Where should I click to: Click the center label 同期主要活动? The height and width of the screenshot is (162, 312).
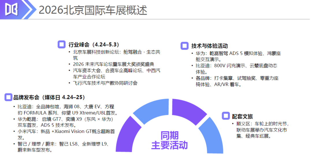170,140
